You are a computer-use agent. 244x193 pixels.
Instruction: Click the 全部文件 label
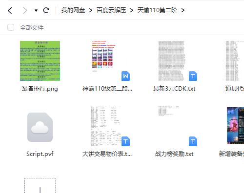pyautogui.click(x=32, y=28)
